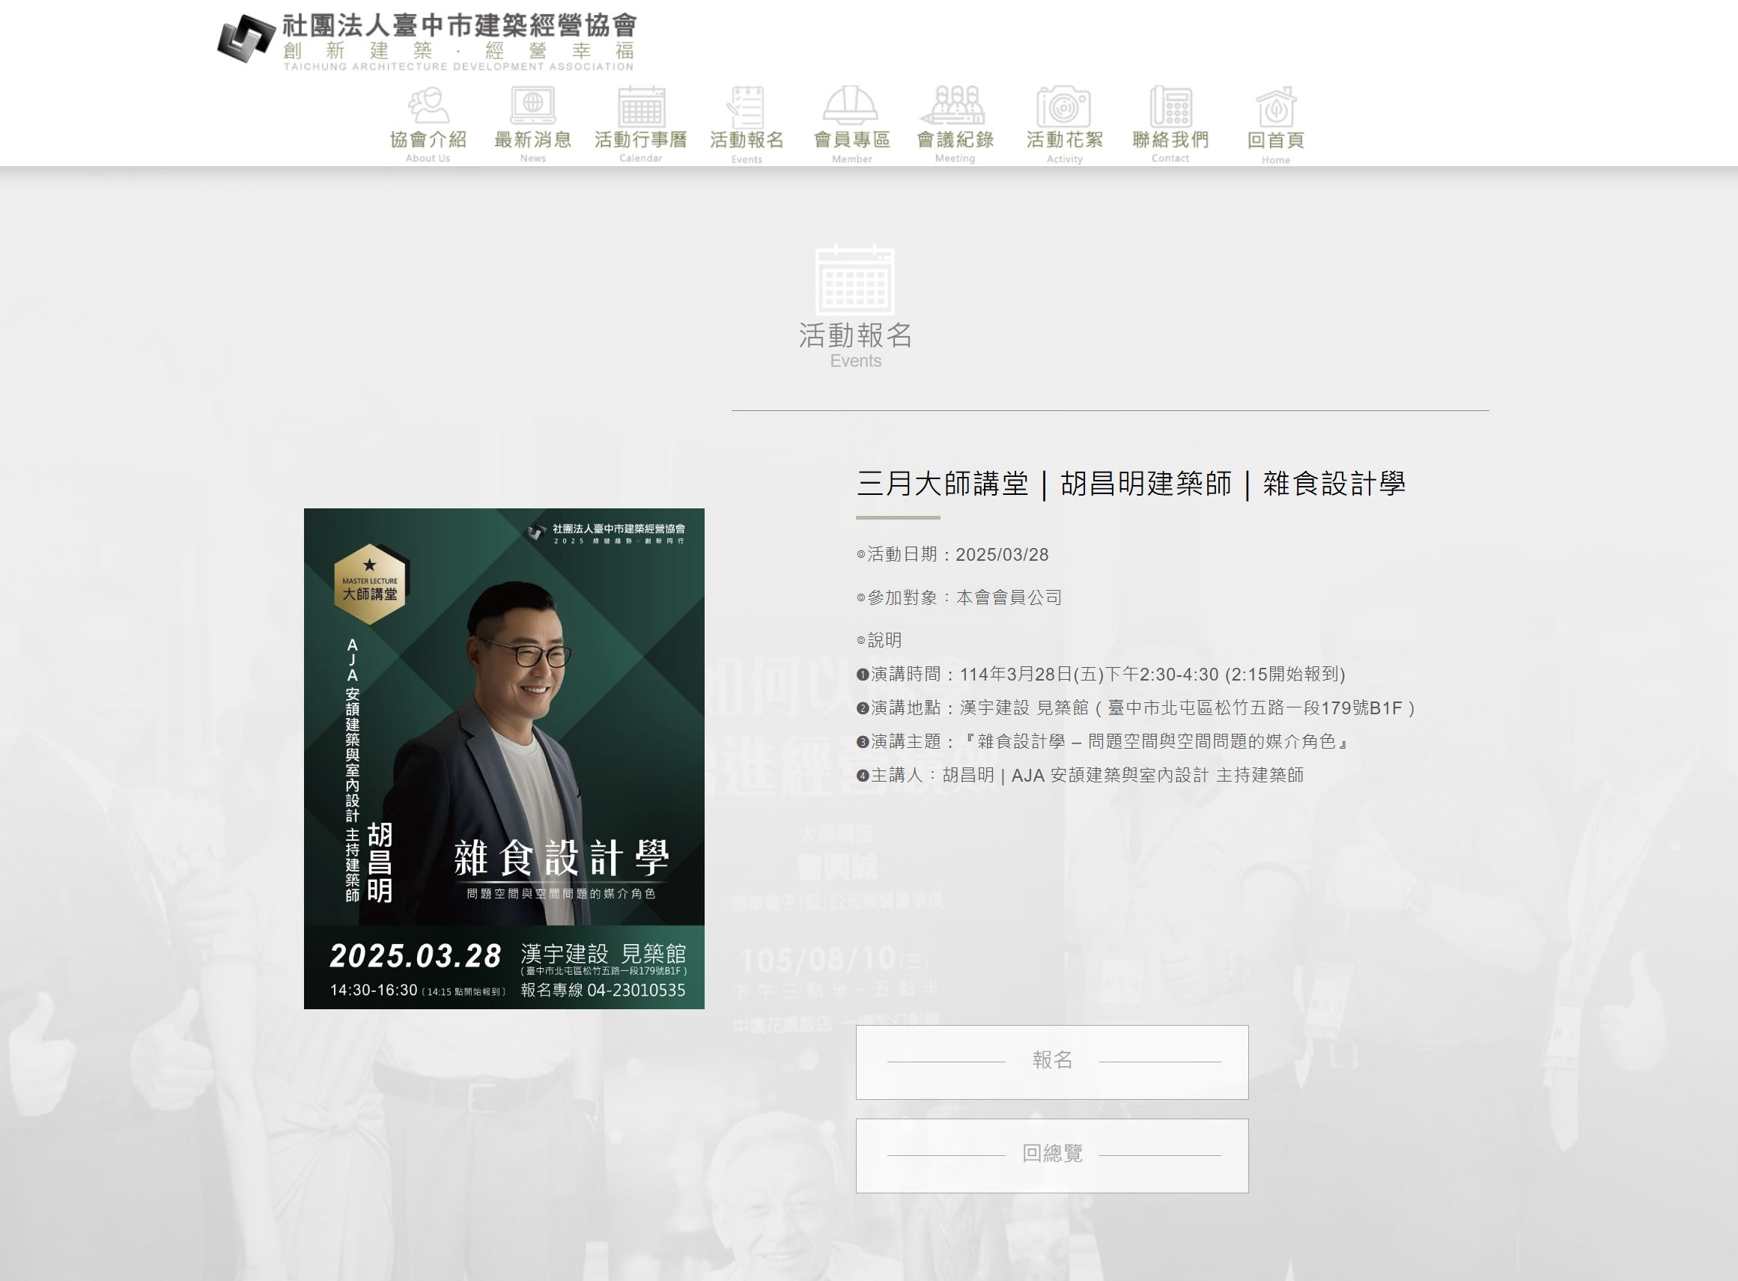
Task: Go to 回首頁 Home house icon
Action: point(1276,106)
